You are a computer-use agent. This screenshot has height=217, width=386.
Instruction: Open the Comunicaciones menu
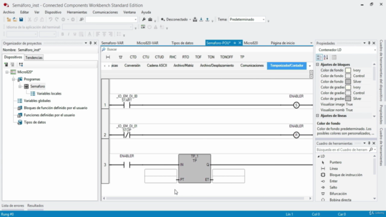click(x=105, y=12)
